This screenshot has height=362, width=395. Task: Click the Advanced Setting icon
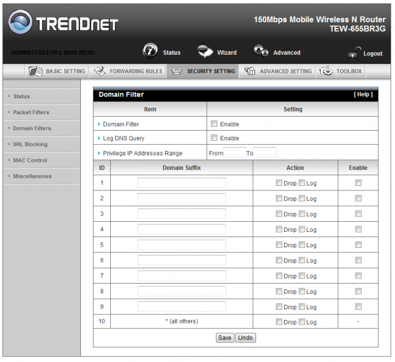250,71
